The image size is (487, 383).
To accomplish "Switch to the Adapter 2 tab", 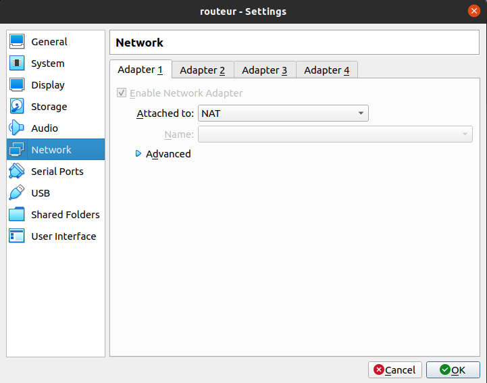I will [x=203, y=70].
